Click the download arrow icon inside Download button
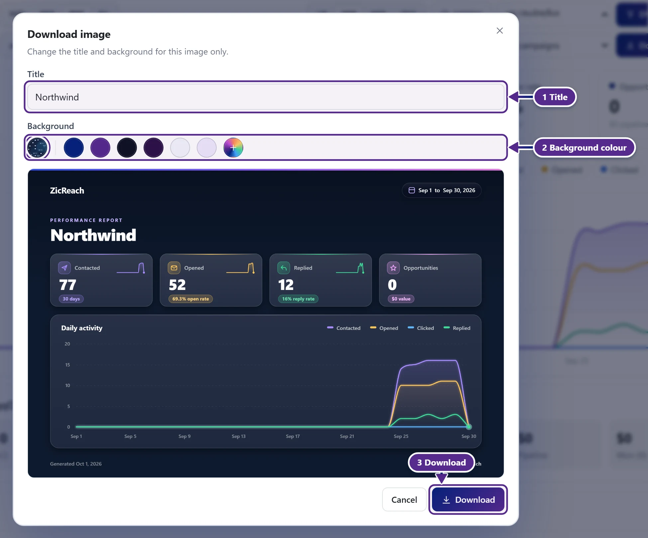Screen dimensions: 648x538 446,500
